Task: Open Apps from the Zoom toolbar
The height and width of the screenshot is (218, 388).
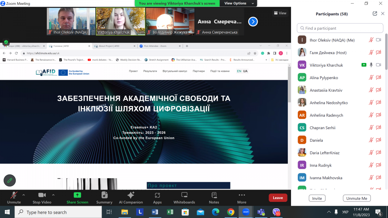Action: pyautogui.click(x=157, y=197)
